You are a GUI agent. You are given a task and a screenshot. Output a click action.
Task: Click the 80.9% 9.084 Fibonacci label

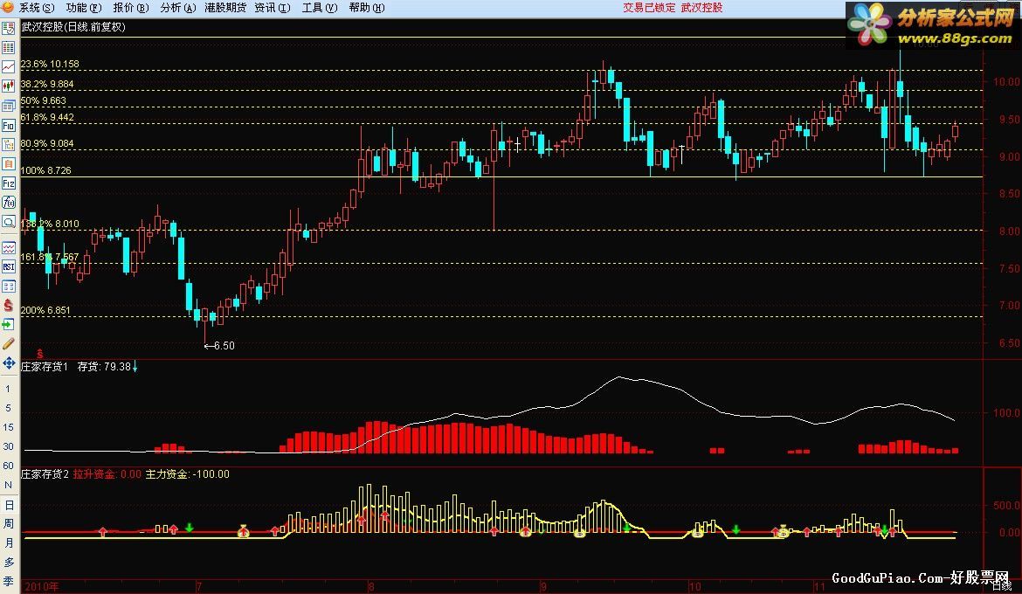pos(47,143)
